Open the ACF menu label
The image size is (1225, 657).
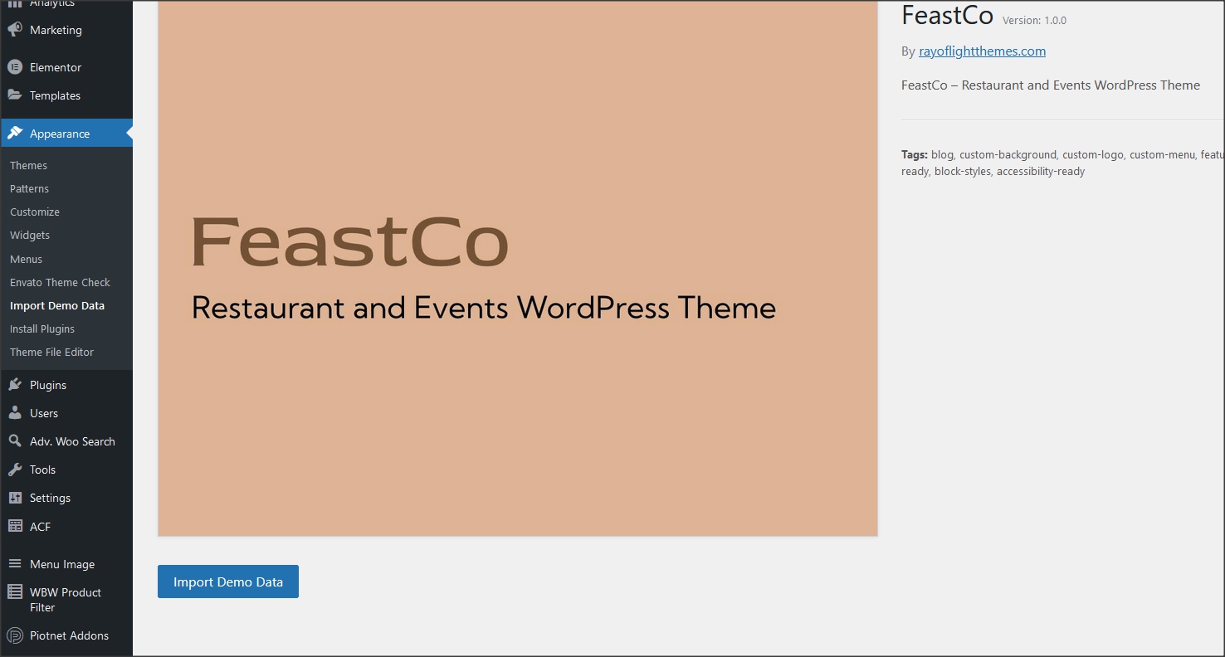(x=40, y=527)
